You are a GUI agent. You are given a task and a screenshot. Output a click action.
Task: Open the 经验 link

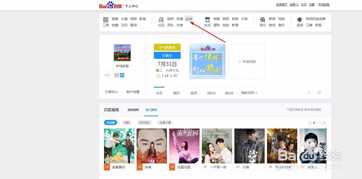(x=189, y=19)
